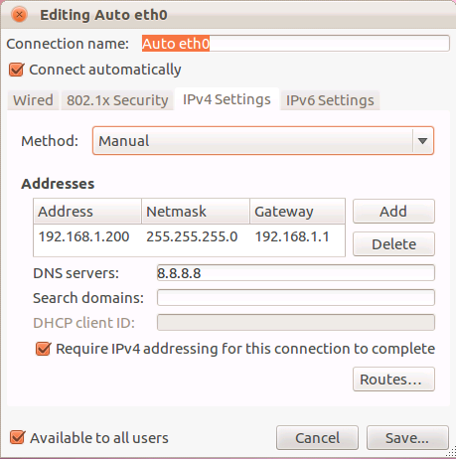This screenshot has height=459, width=456.
Task: Select the IPv4 Settings tab
Action: tap(227, 99)
